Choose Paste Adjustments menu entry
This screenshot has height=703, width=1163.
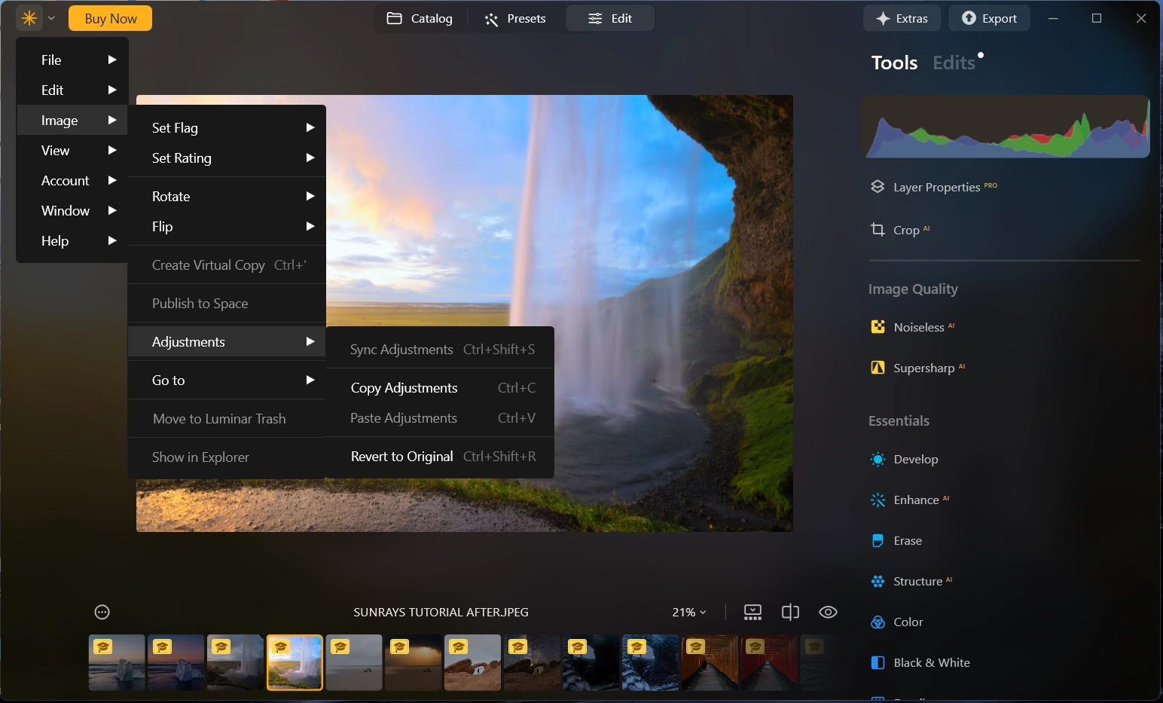[441, 418]
